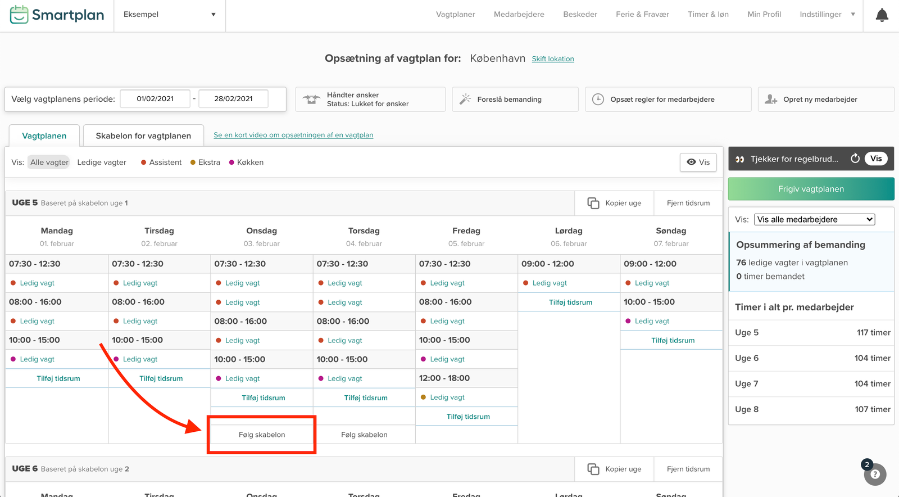Toggle the Vis switch in rule check bar
The image size is (899, 497).
pos(876,159)
